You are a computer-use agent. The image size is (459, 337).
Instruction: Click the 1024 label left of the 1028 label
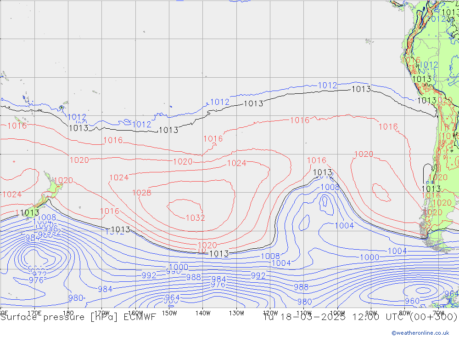[x=119, y=177]
